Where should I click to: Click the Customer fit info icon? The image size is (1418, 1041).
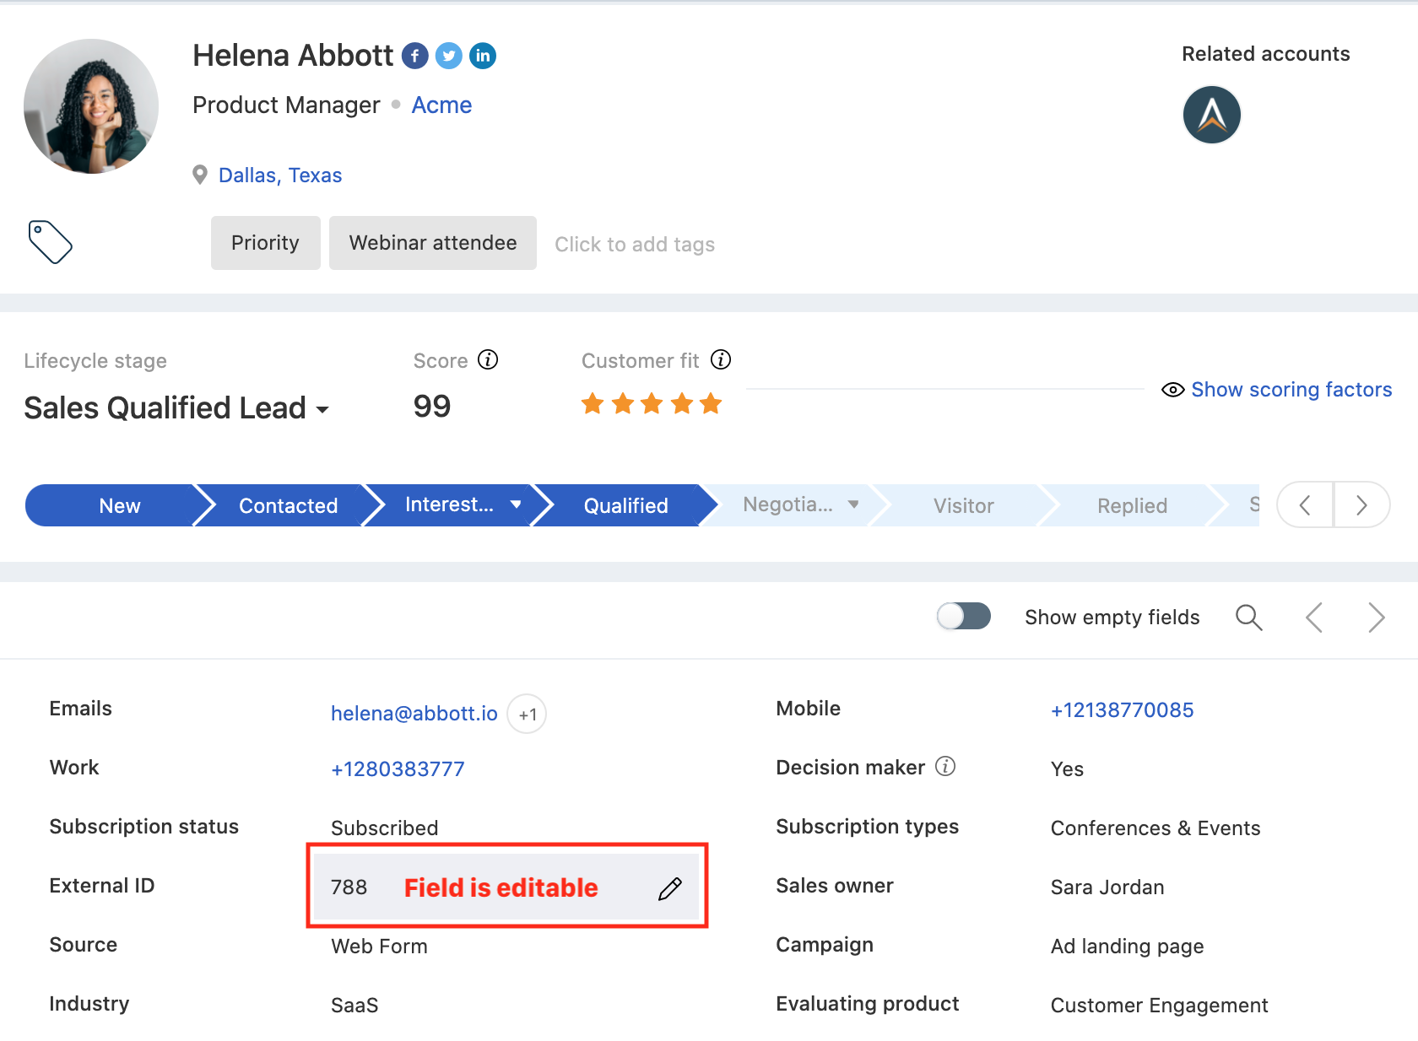tap(722, 359)
